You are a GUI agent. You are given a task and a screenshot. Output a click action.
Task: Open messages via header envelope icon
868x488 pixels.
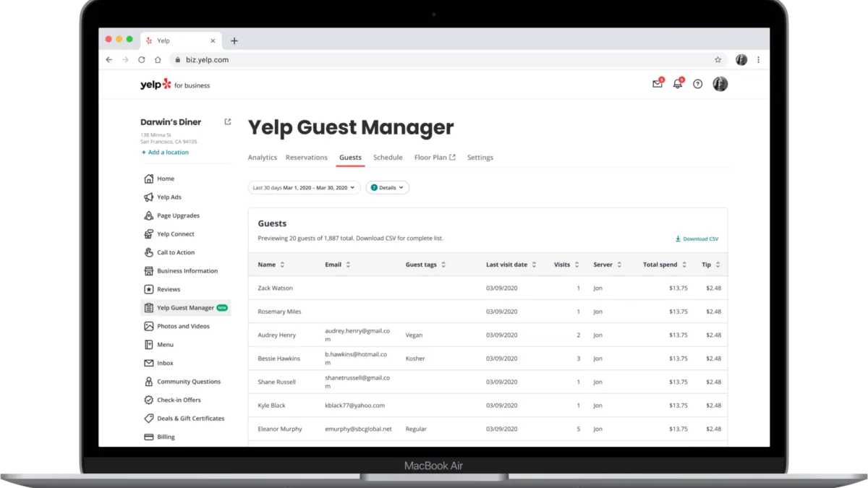point(658,84)
